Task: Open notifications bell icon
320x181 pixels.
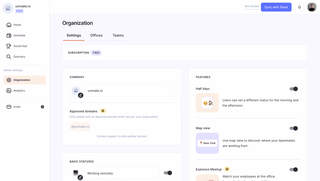Action: 299,7
